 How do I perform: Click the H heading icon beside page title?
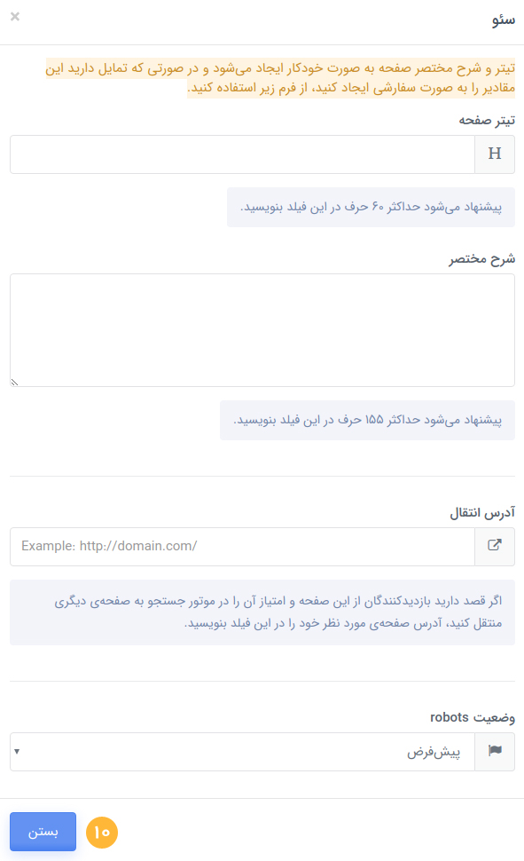[495, 154]
